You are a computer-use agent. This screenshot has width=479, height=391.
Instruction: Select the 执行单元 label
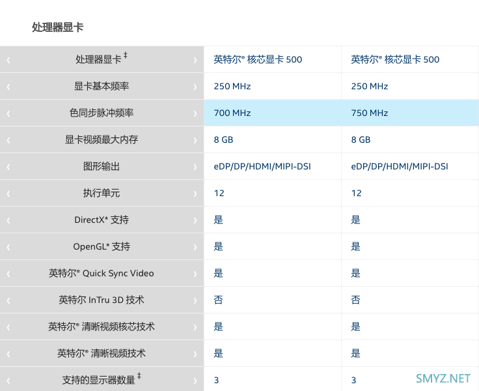(x=102, y=193)
